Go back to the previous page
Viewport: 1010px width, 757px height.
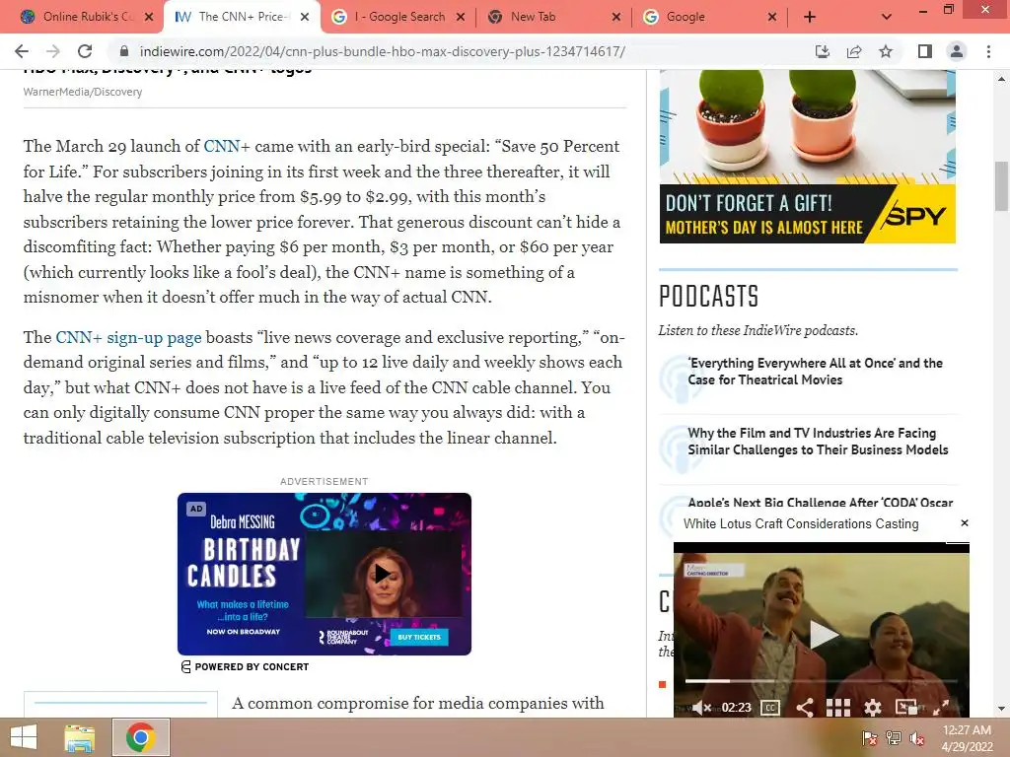click(22, 51)
